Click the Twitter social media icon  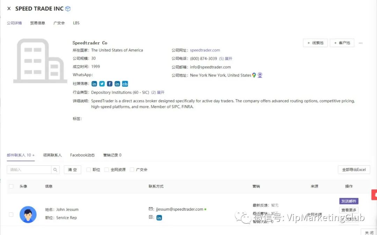coord(102,84)
